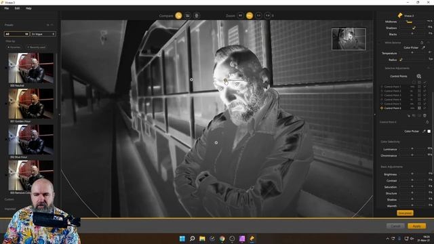
Task: Toggle the white swatch beside Control Point 6 picker
Action: pos(429,131)
